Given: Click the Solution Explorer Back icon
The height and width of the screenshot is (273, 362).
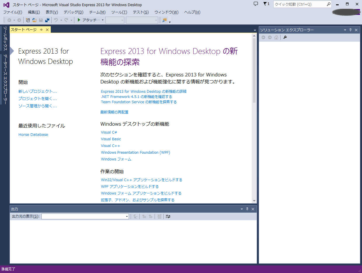Looking at the screenshot, I should (x=263, y=37).
